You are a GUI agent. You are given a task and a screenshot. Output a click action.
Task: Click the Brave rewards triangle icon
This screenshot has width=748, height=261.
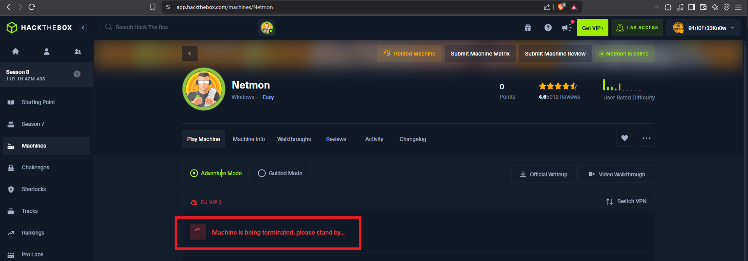[574, 7]
